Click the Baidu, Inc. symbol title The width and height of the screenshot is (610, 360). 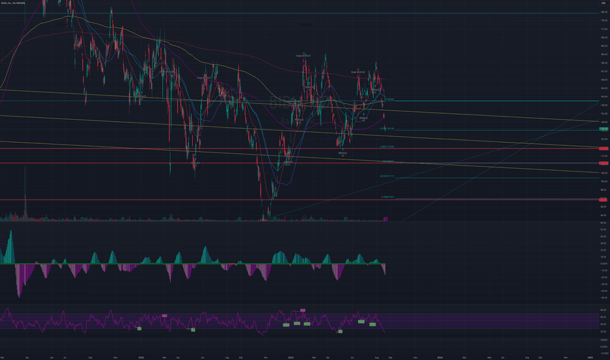(x=12, y=3)
